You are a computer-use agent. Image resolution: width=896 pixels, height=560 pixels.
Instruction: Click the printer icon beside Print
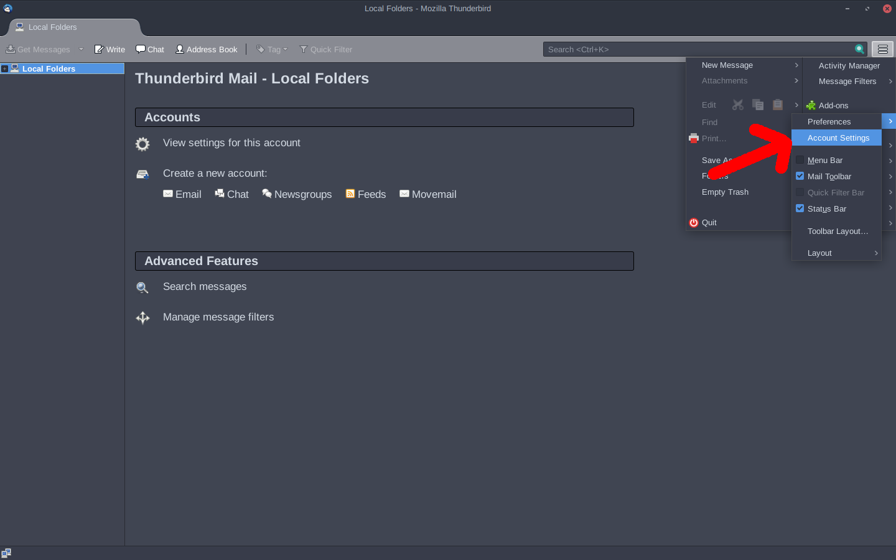tap(694, 138)
